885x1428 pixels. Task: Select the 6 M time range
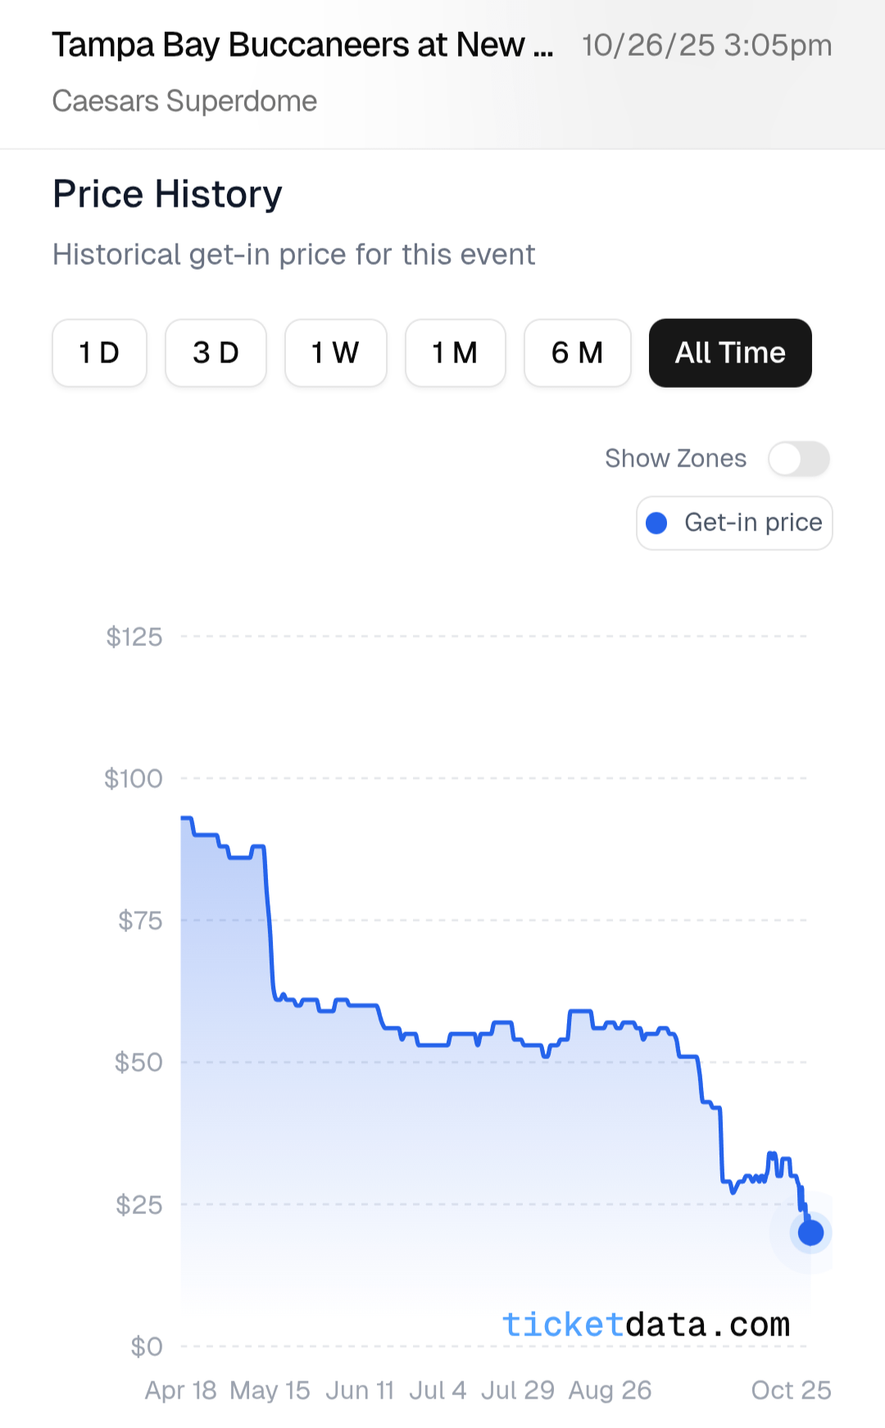pyautogui.click(x=577, y=352)
